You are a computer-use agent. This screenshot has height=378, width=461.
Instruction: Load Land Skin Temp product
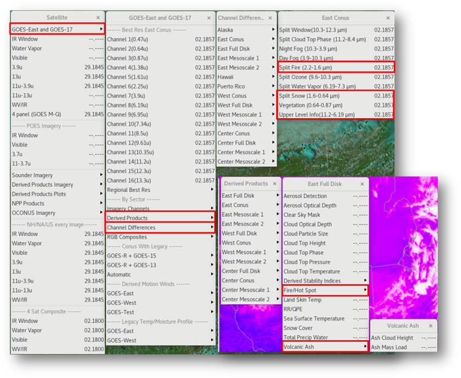[x=325, y=299]
